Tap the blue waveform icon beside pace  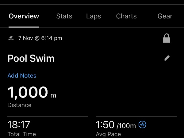(142, 125)
